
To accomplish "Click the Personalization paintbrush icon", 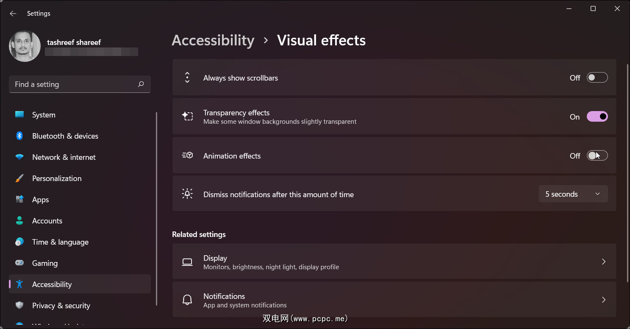I will (x=19, y=178).
